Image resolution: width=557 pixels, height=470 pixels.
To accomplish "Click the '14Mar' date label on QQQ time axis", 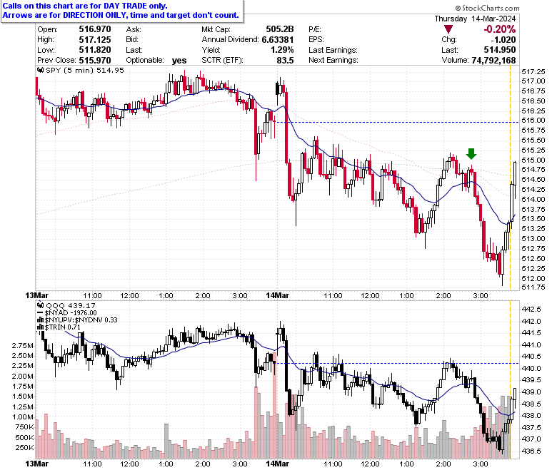I will coord(278,464).
